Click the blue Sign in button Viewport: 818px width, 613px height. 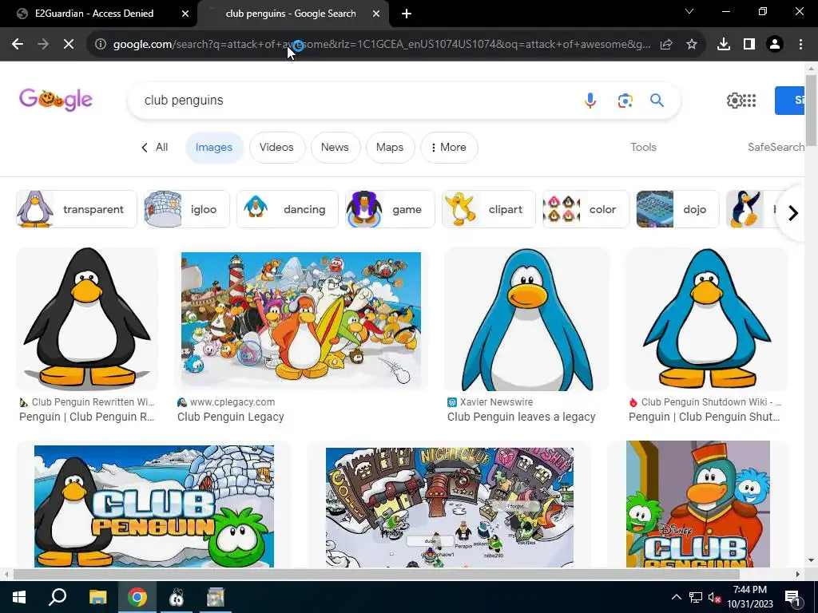pyautogui.click(x=789, y=100)
